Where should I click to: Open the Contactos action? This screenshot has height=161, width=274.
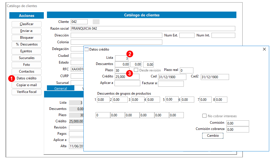(27, 71)
